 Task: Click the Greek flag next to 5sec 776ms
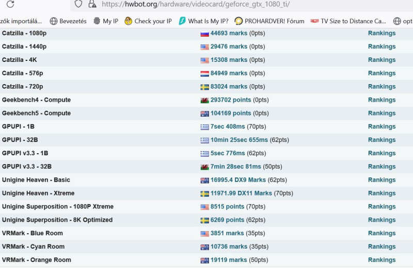[x=204, y=154]
